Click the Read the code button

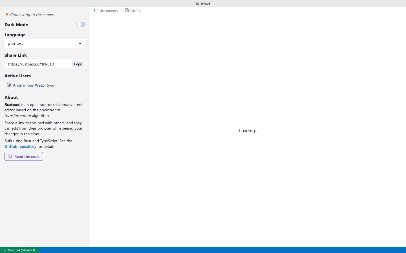(24, 157)
